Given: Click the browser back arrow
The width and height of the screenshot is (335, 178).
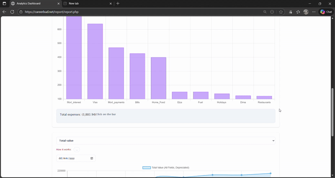Looking at the screenshot, I should coord(5,12).
